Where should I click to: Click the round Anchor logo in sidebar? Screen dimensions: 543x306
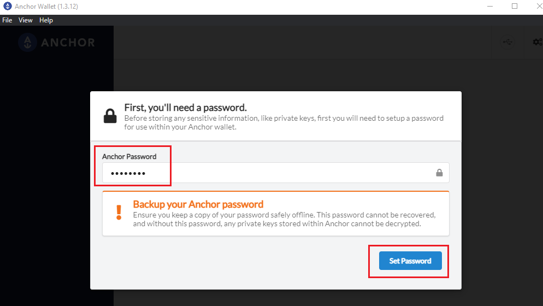28,42
